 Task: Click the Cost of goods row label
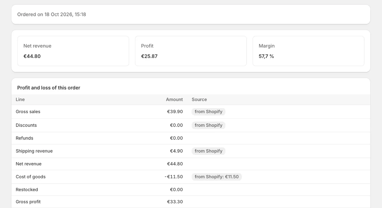[x=31, y=177]
